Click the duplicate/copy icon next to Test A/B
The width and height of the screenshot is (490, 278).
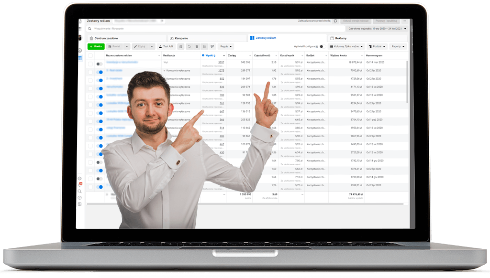pos(181,46)
